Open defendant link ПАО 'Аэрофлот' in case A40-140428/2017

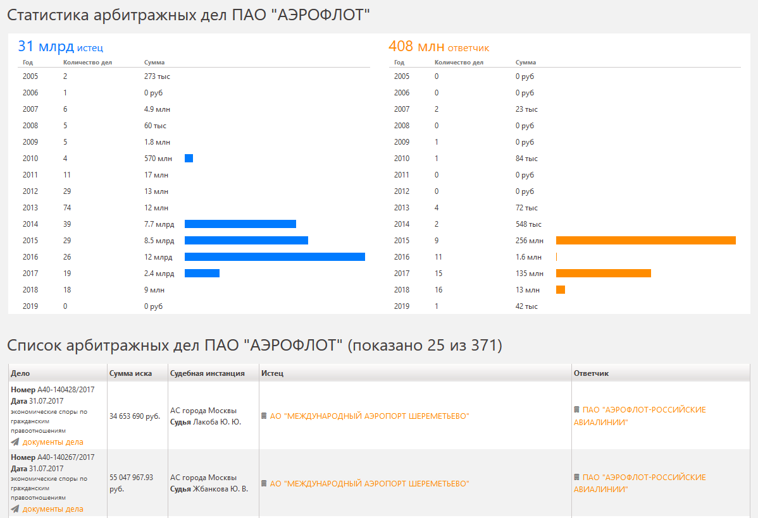pos(640,416)
